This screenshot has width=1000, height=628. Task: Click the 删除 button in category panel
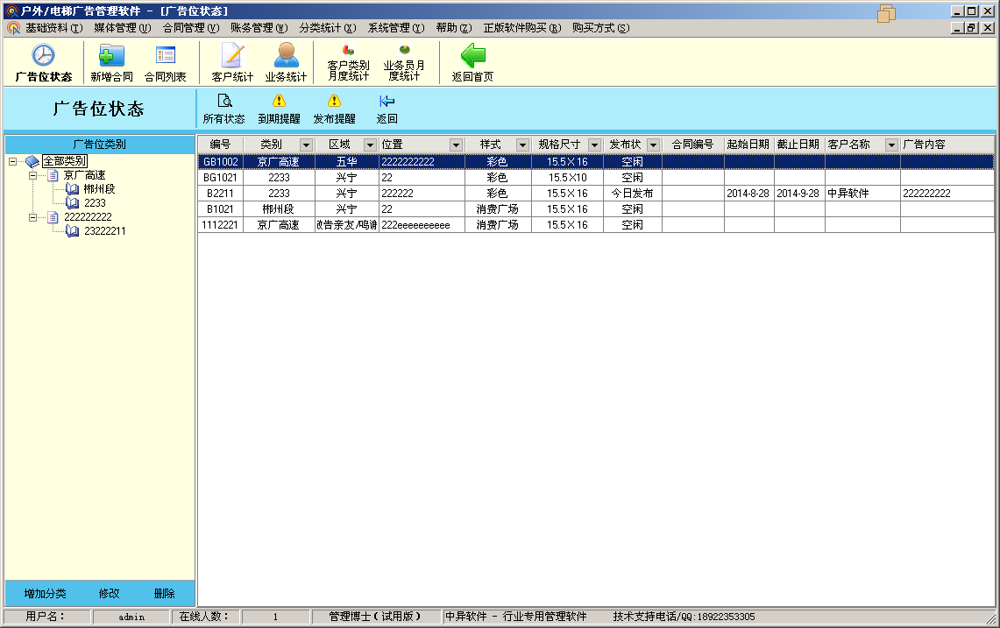164,593
